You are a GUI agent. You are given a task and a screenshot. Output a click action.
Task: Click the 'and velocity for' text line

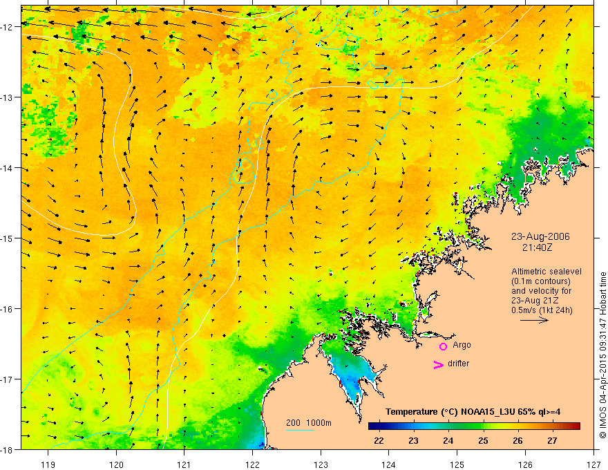click(541, 291)
